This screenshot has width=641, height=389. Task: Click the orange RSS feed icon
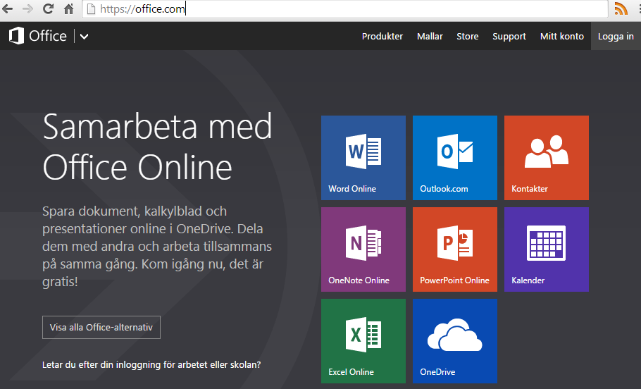[621, 8]
